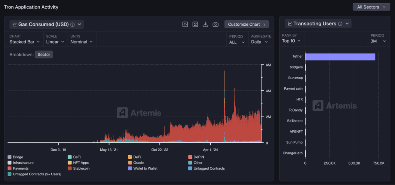Click the camera screenshot icon
This screenshot has width=395, height=185.
pyautogui.click(x=215, y=24)
